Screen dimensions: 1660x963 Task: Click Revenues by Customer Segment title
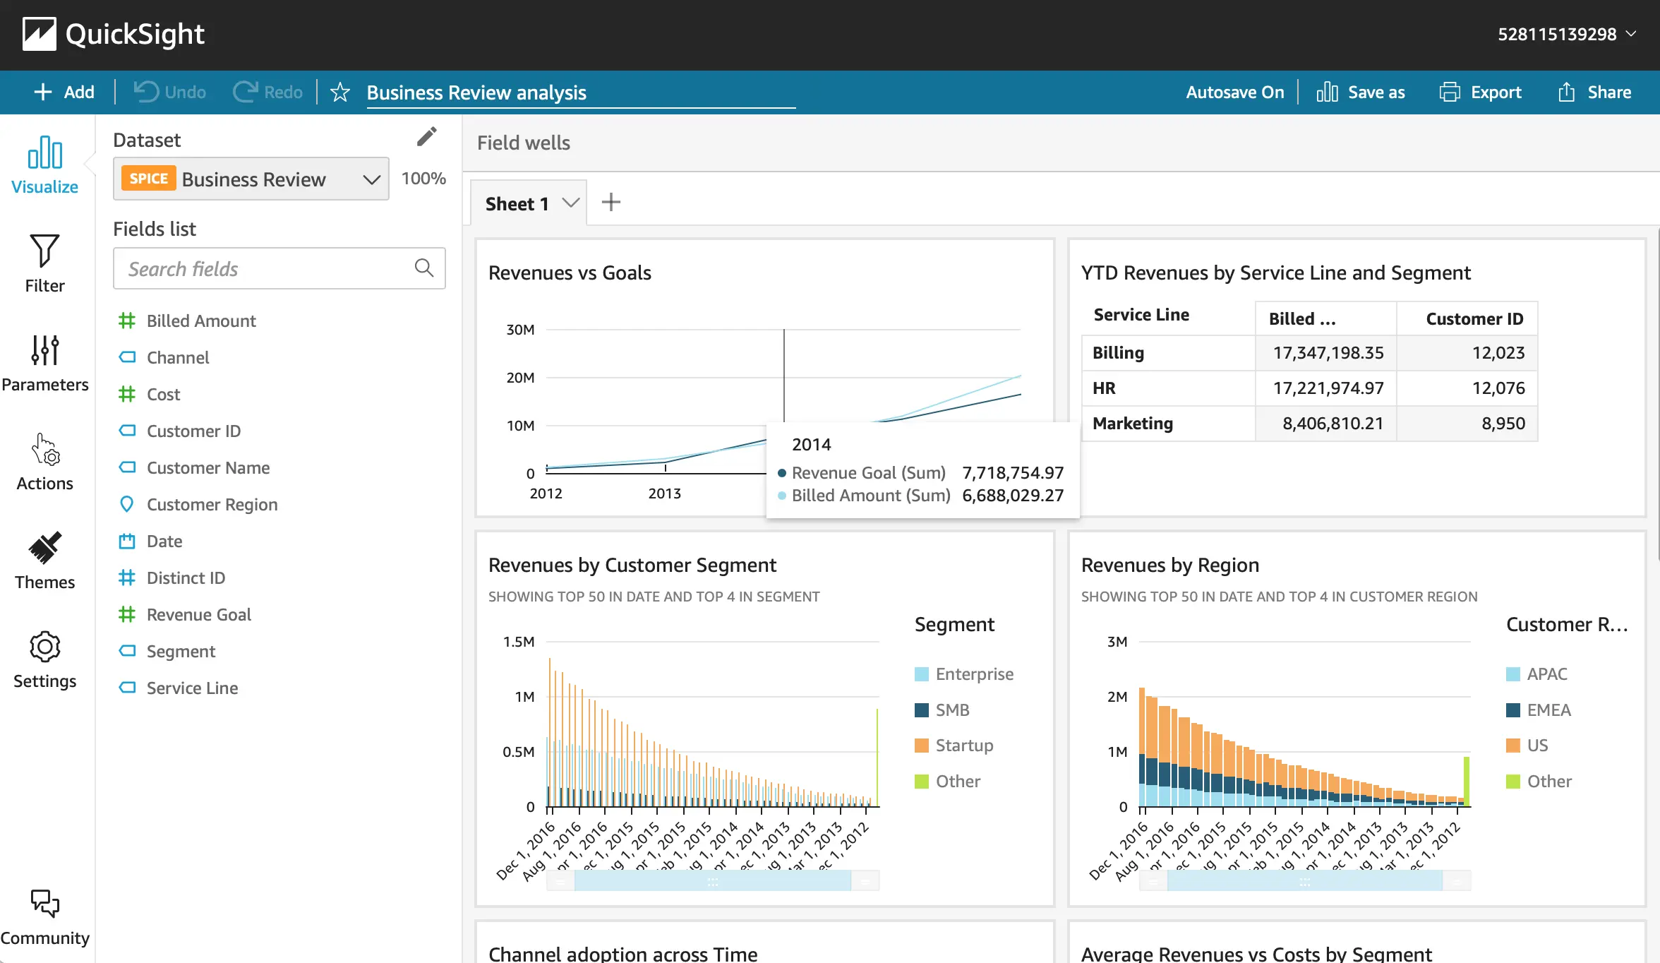[x=632, y=565]
